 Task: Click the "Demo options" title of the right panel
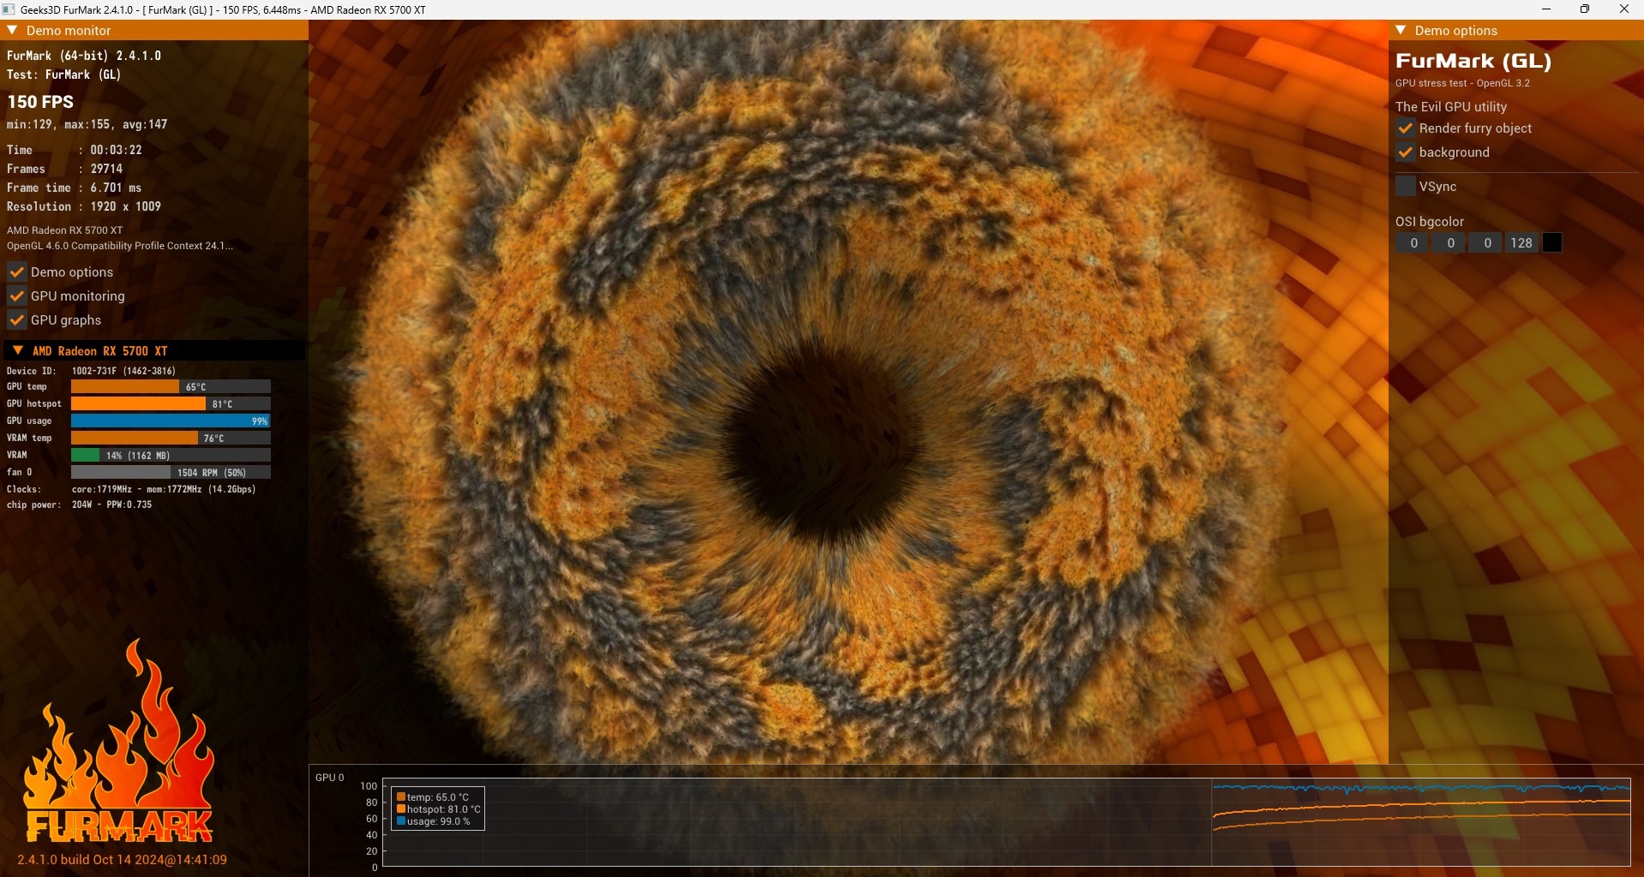pyautogui.click(x=1456, y=31)
